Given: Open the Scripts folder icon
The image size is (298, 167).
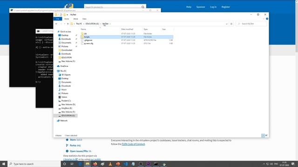Looking at the screenshot, I should click(x=82, y=37).
